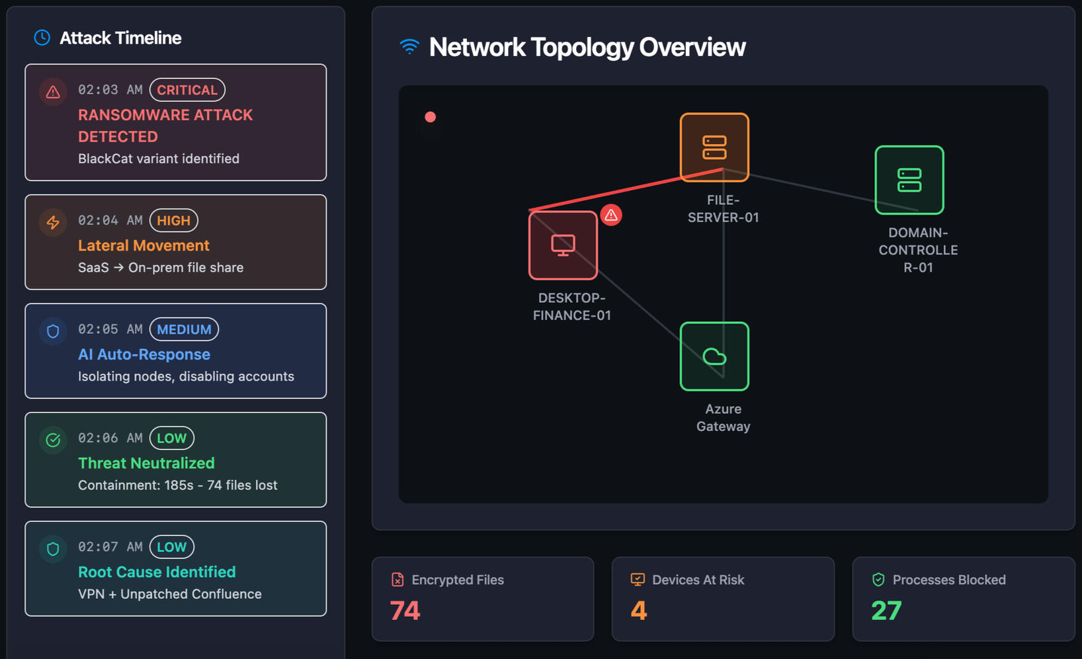Click the DOMAIN-CONTROLLER-01 server node
Screen dimensions: 1082x659
coord(909,180)
